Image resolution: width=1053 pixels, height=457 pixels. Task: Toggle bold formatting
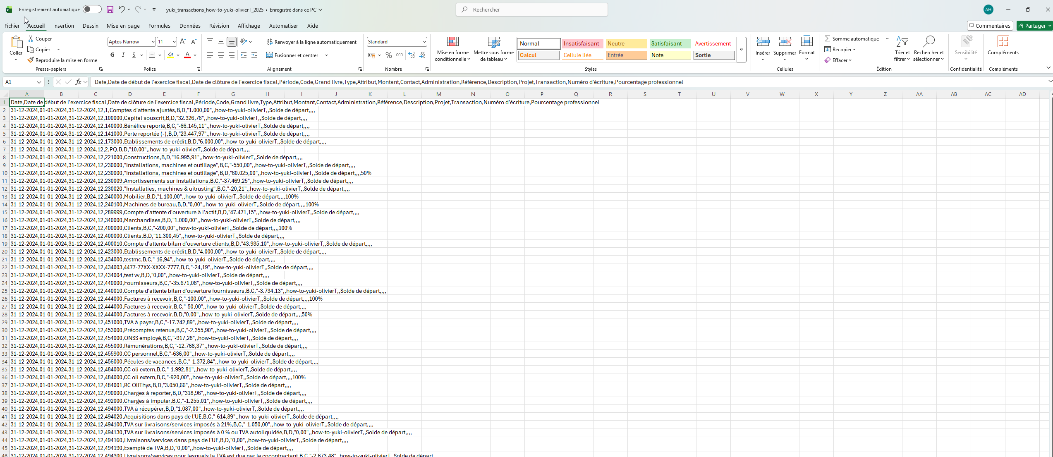[x=112, y=55]
